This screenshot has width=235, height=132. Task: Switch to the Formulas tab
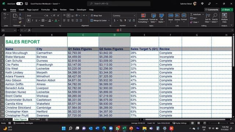tap(46, 10)
